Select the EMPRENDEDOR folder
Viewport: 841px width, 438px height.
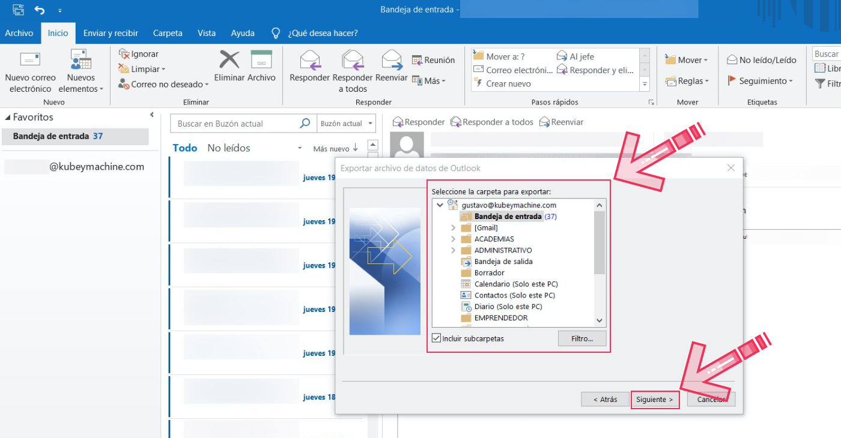494,318
